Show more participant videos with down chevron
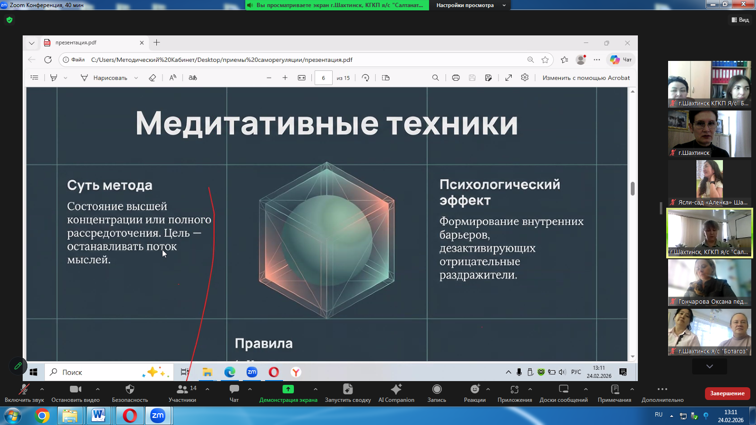The width and height of the screenshot is (756, 425). [x=709, y=366]
